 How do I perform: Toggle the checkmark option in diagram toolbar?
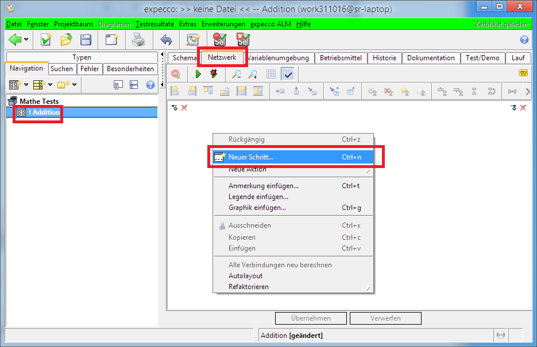[288, 74]
